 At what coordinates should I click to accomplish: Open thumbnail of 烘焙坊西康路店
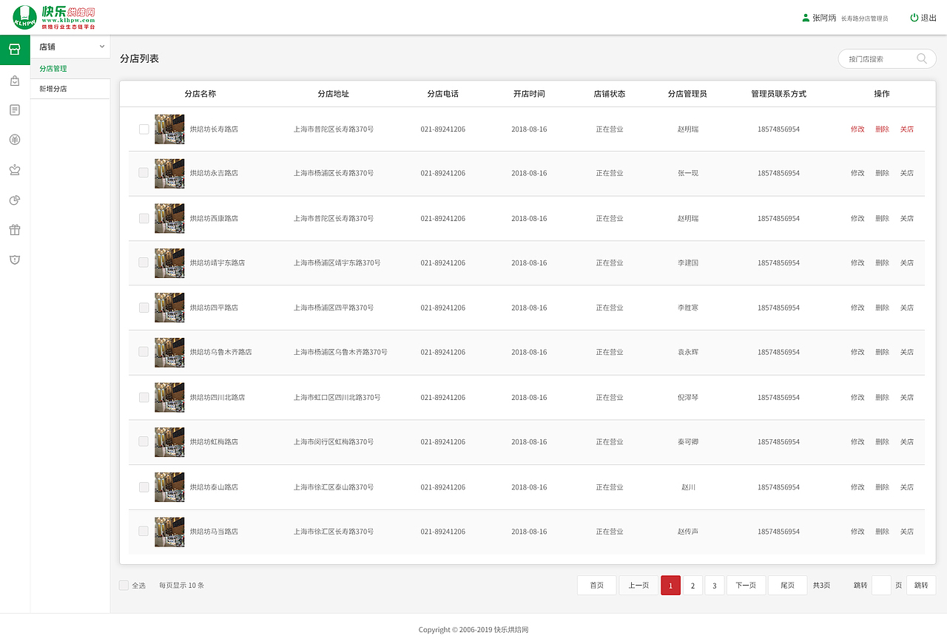pyautogui.click(x=169, y=218)
